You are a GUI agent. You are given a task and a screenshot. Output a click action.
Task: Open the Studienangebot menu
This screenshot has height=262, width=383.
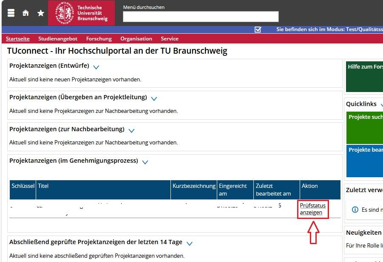(x=58, y=39)
